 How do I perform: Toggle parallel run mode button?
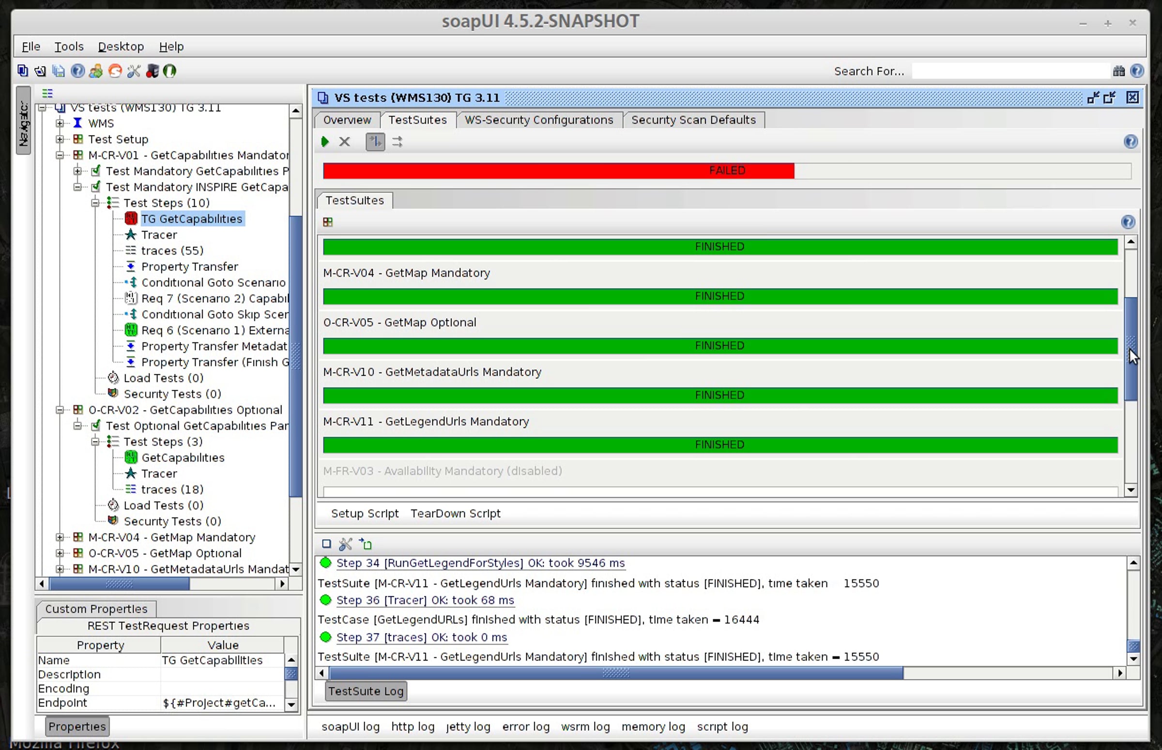[x=398, y=142]
